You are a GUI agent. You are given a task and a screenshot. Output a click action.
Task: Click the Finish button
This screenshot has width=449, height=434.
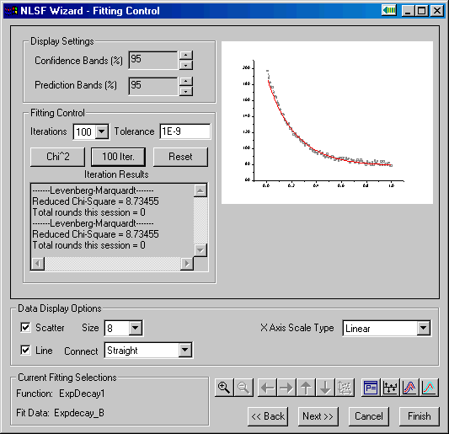click(x=420, y=416)
